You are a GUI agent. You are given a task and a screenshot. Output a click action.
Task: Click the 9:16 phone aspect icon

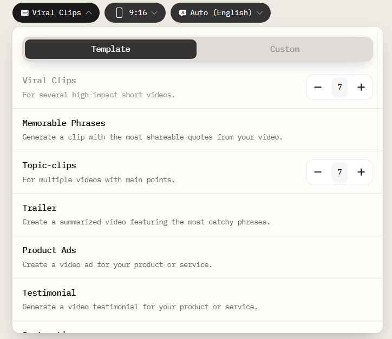119,12
